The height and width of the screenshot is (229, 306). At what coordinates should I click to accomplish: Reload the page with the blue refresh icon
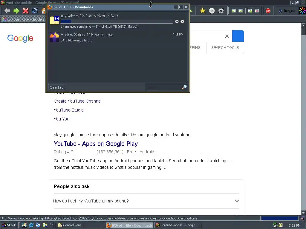(x=35, y=11)
